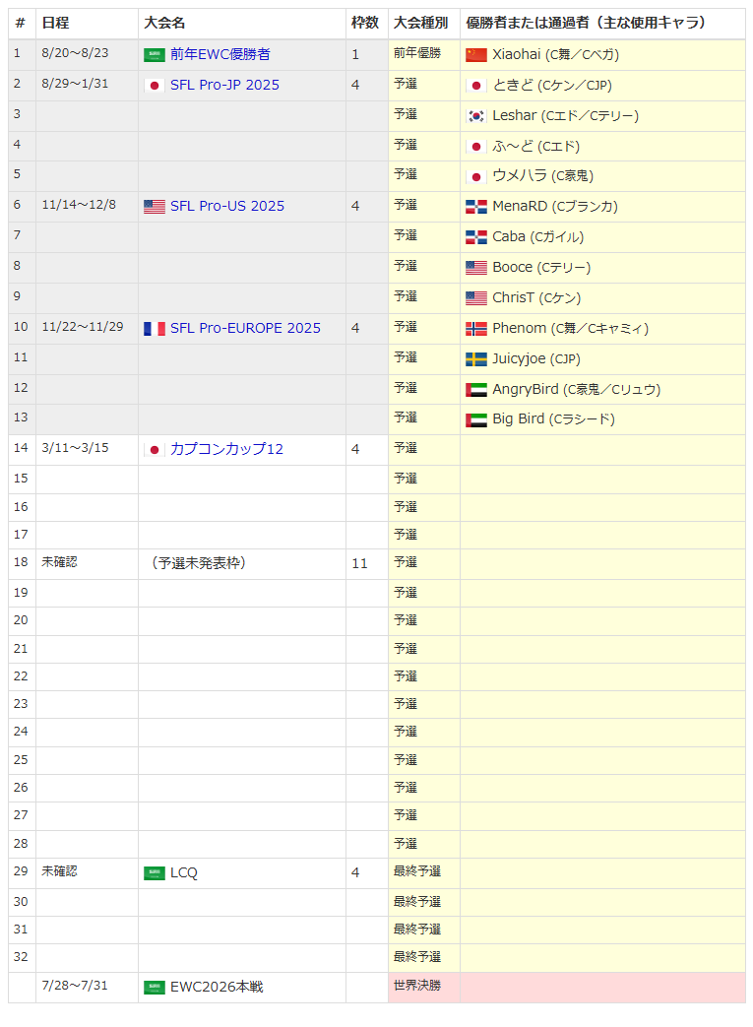Select the Leshar (Cエド／Cテリー) cell
753x1027 pixels.
pos(602,116)
